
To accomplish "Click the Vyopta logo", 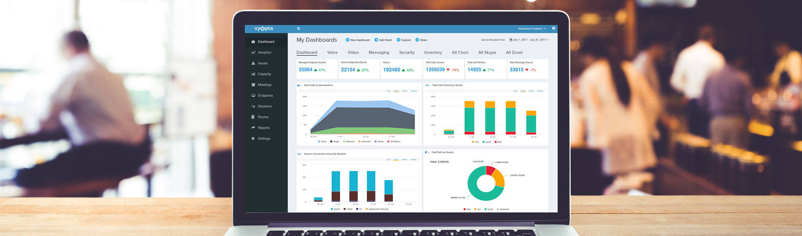I will [x=264, y=29].
